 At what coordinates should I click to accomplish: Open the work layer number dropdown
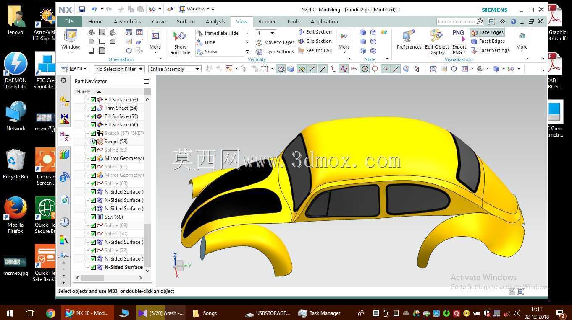(266, 33)
